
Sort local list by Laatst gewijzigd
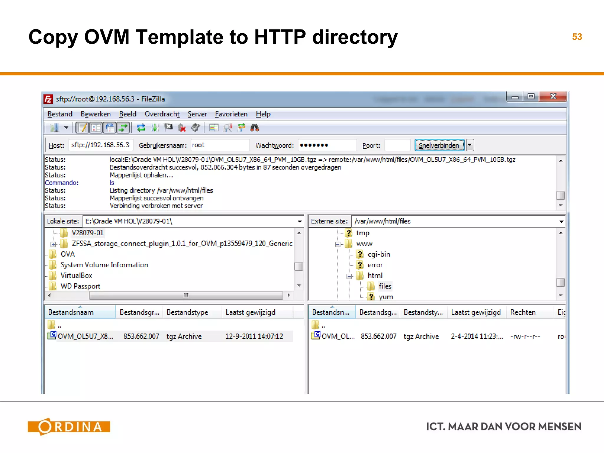coord(257,312)
